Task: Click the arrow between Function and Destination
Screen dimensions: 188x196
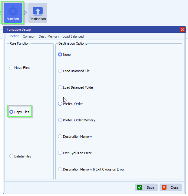Action: click(x=25, y=13)
